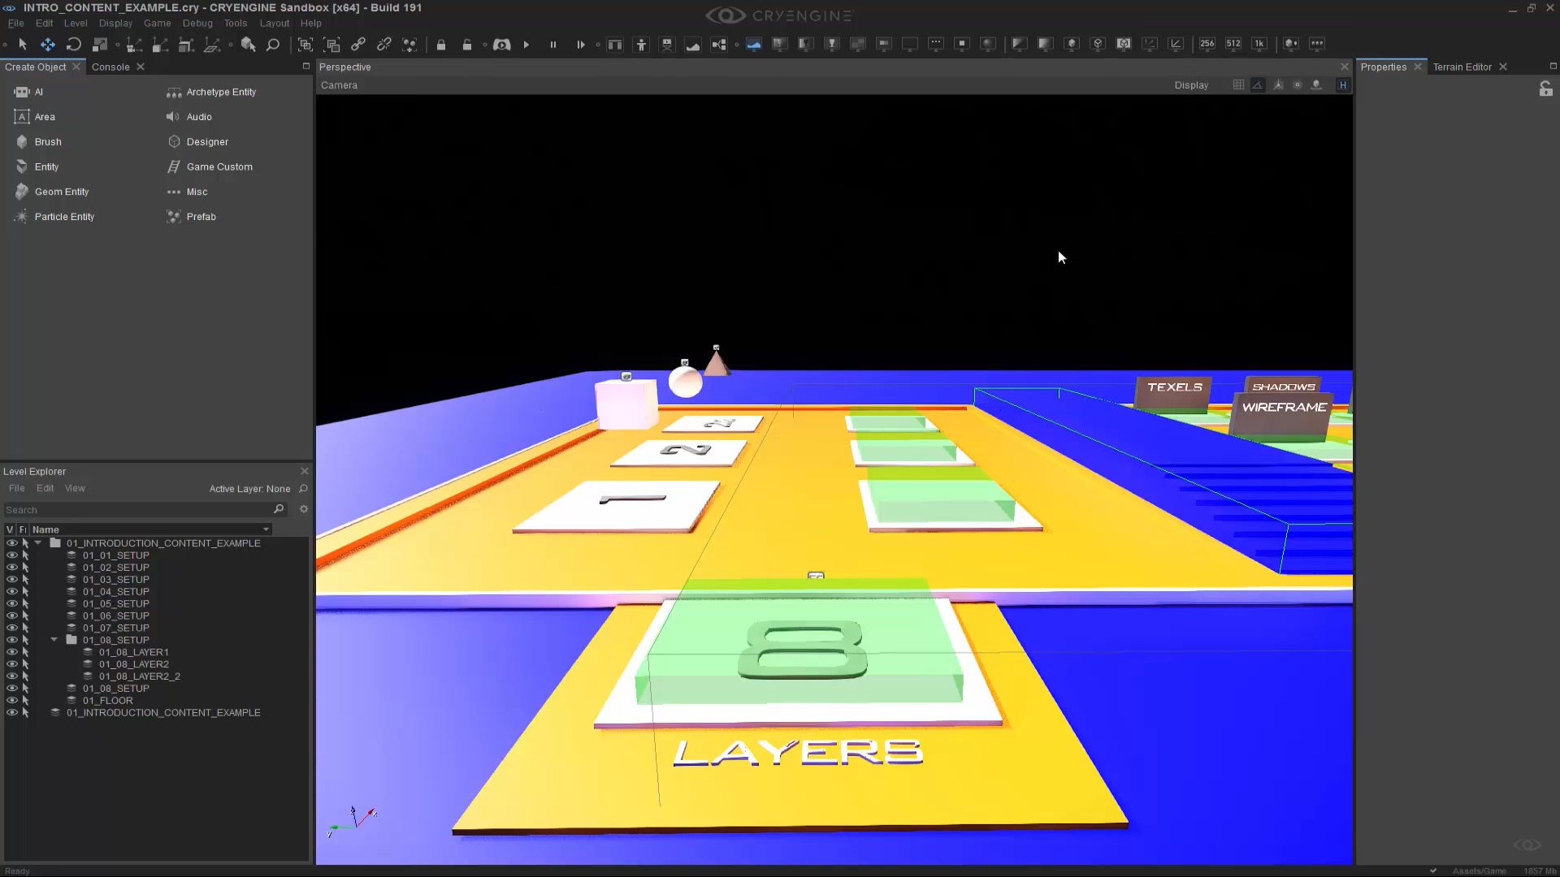Click the Unlink objects icon
Screen dimensions: 1560x877
click(x=383, y=45)
